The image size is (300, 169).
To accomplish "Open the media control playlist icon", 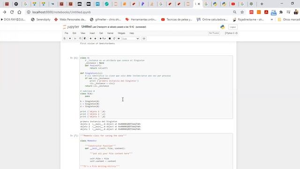I will [x=288, y=12].
